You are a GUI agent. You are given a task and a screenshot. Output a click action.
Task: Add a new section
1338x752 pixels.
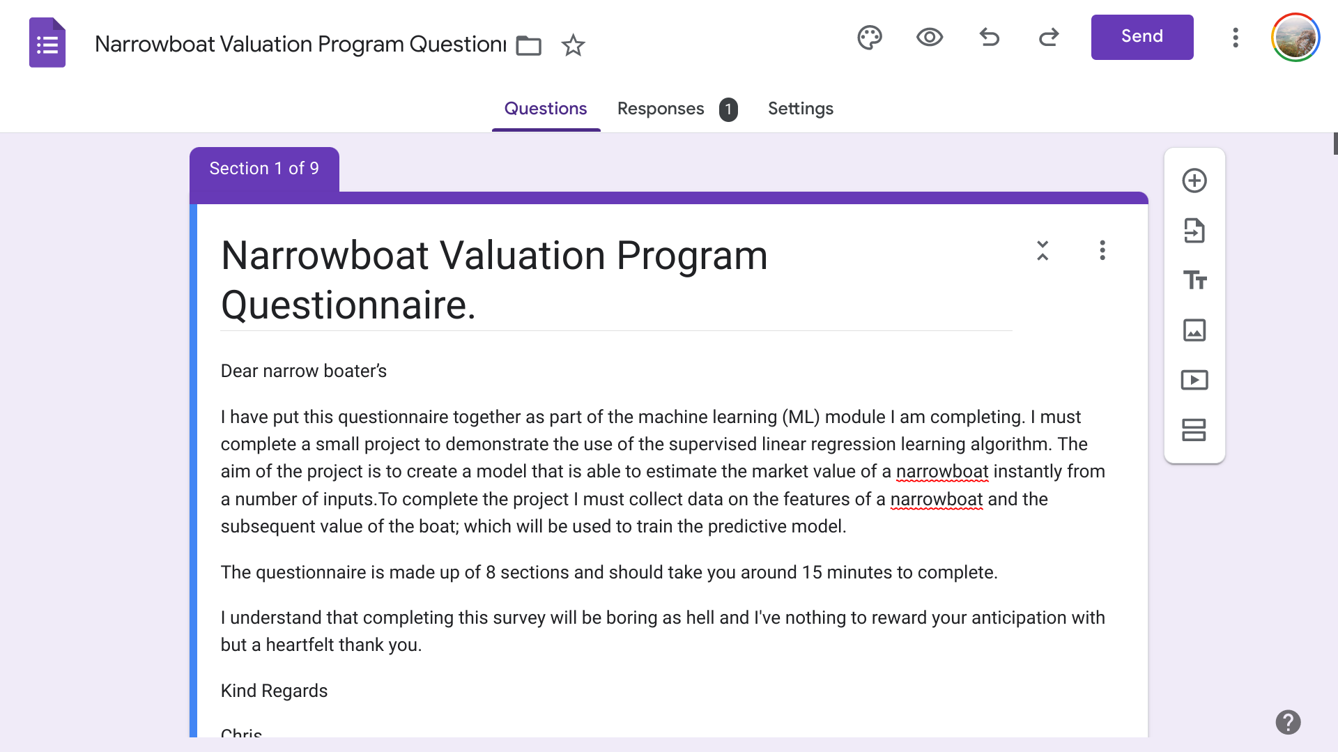point(1194,430)
